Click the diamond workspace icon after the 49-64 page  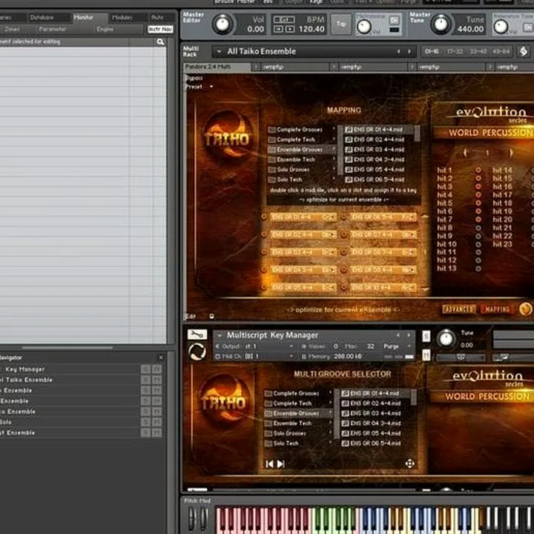click(x=524, y=52)
